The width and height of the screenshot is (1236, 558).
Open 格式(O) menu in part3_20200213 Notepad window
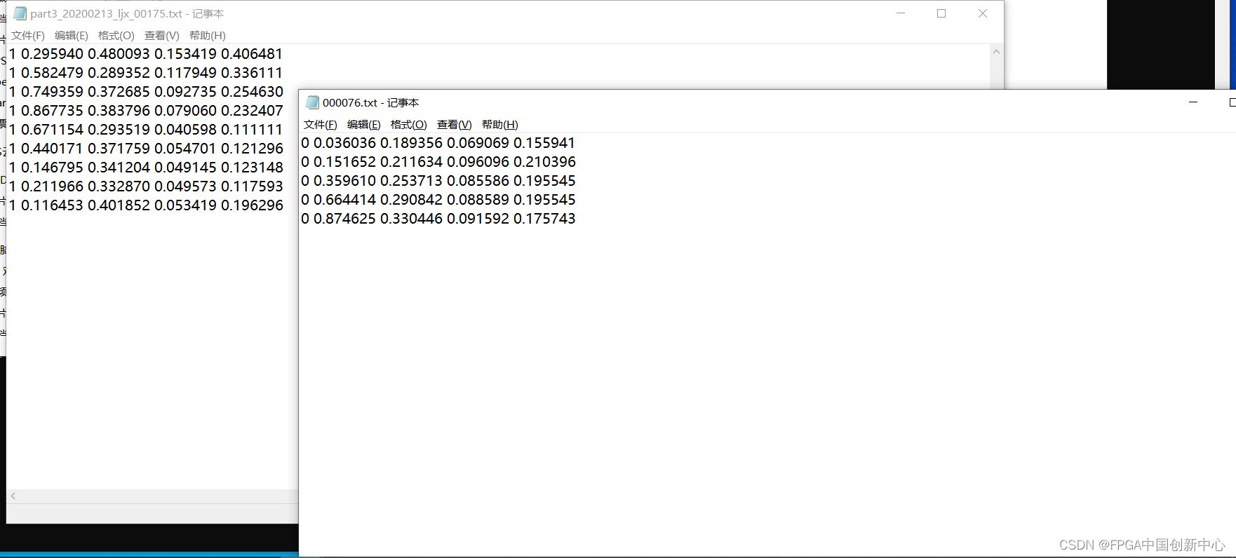click(x=116, y=36)
